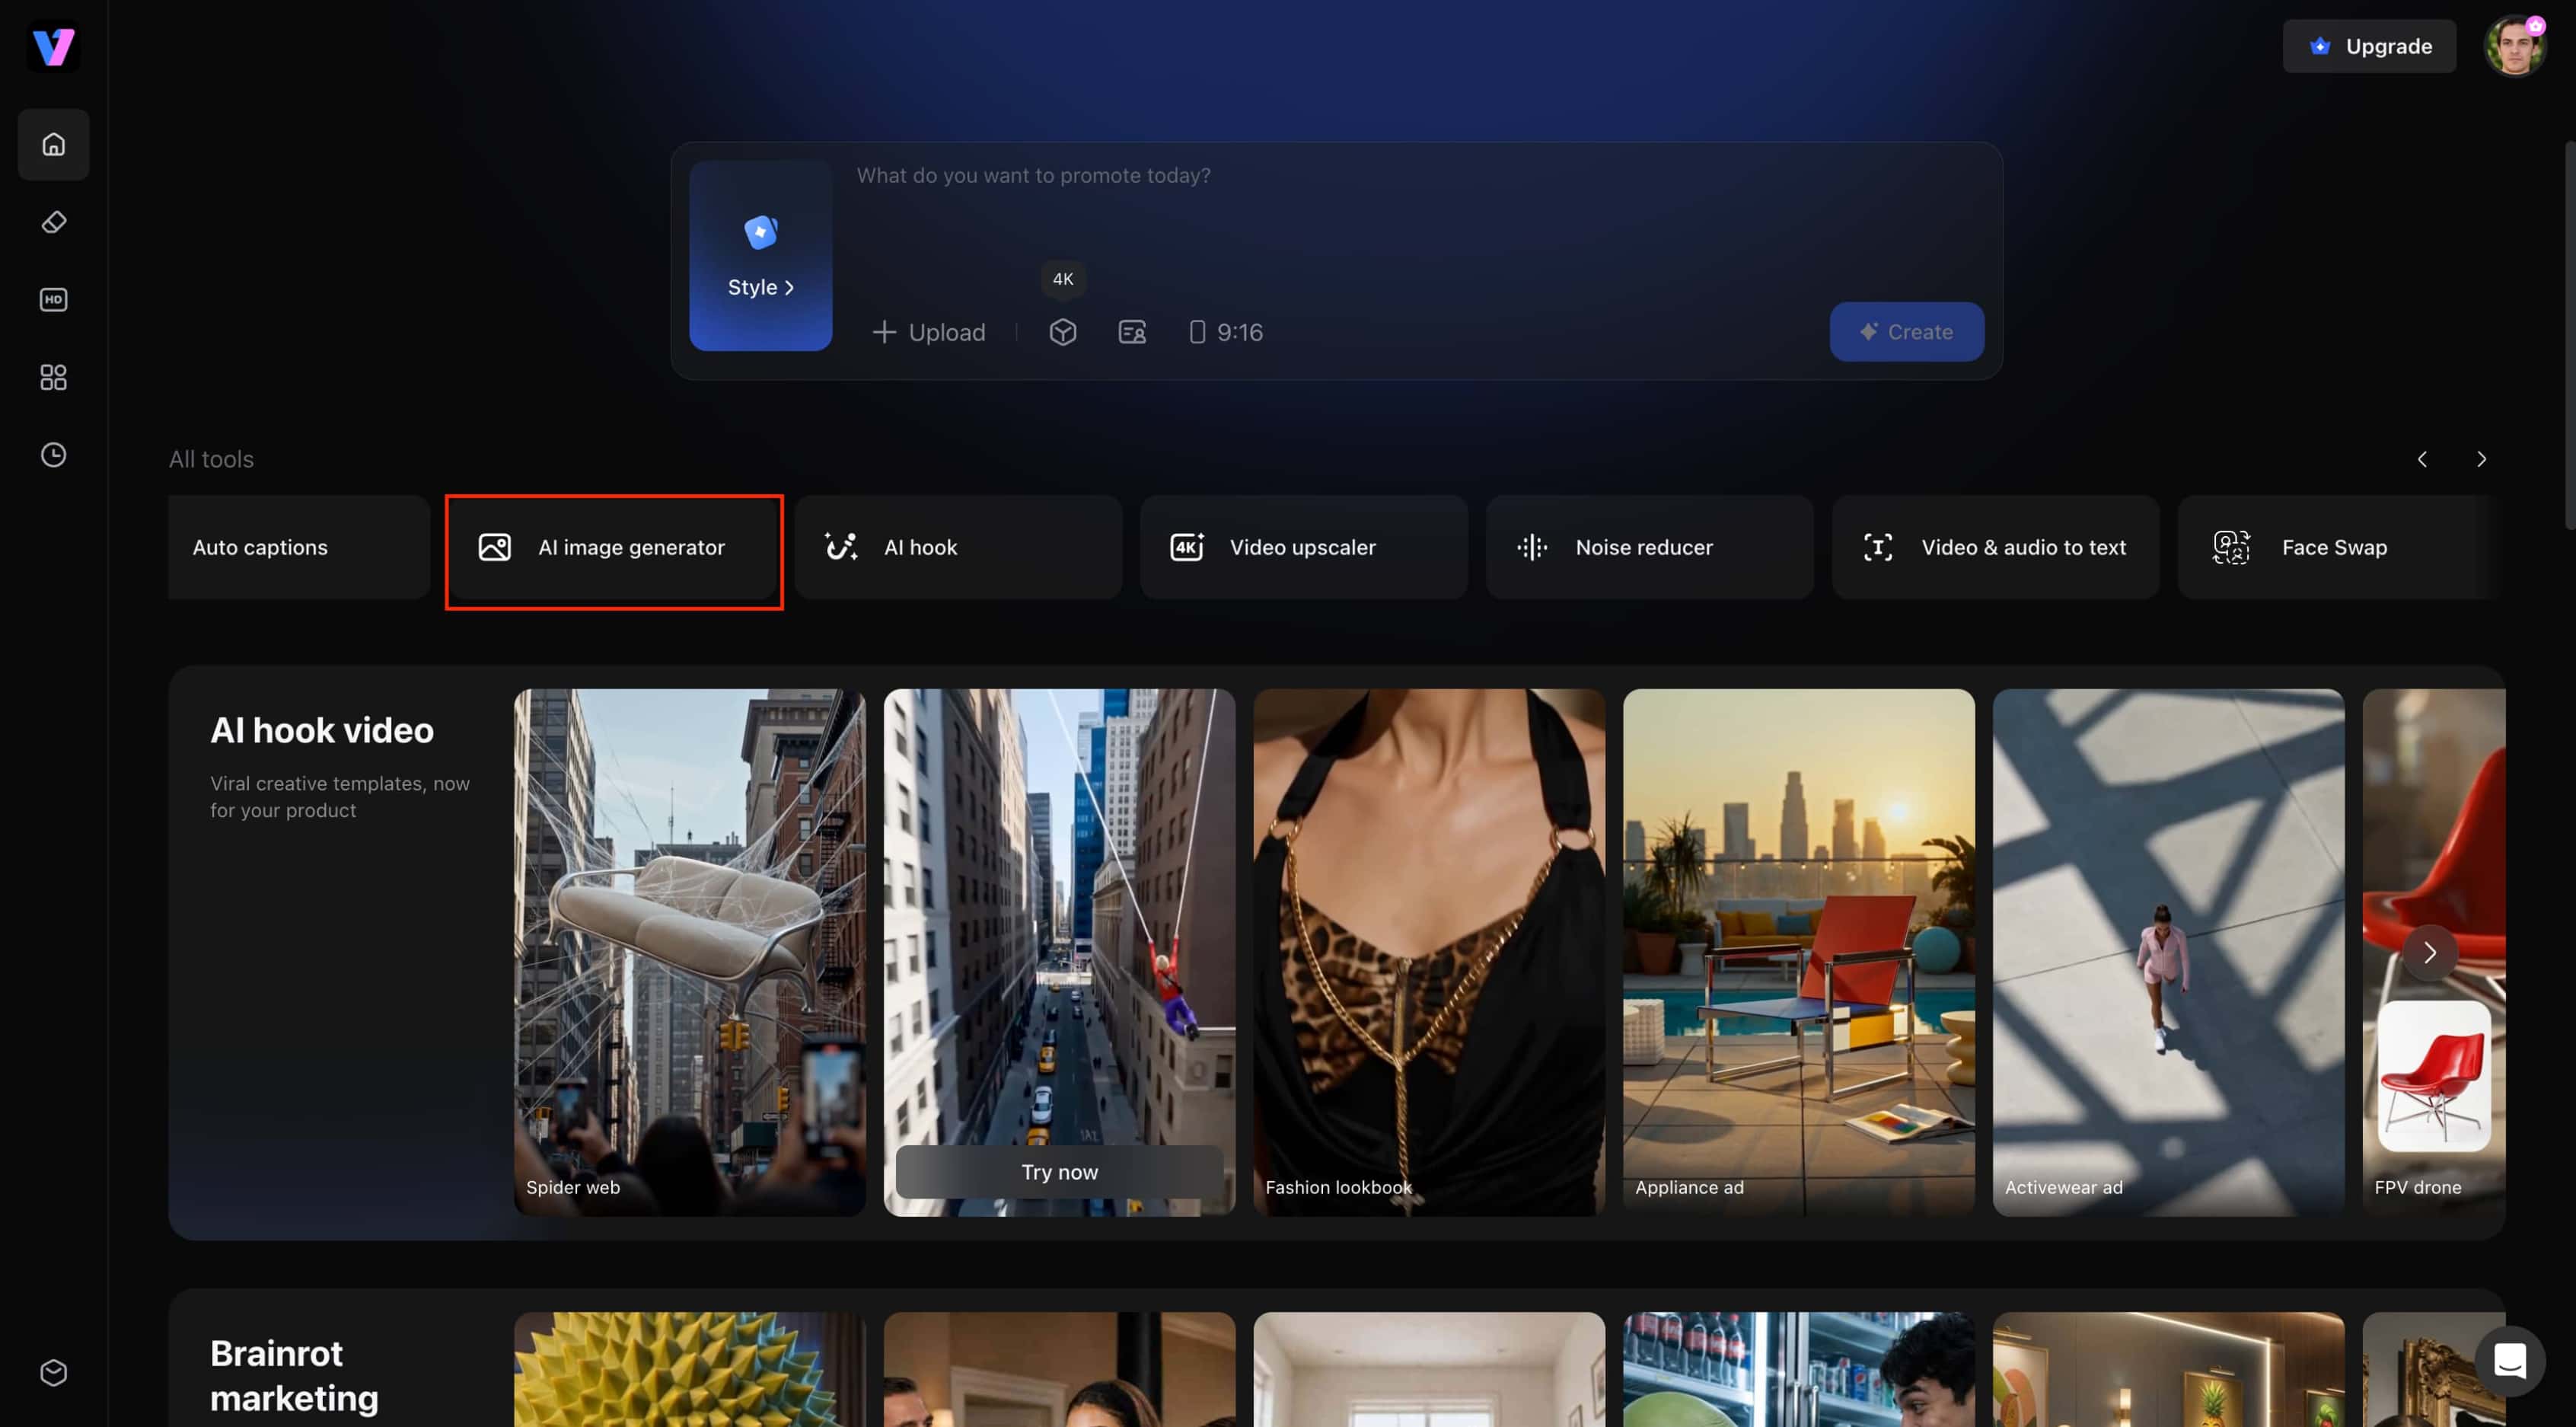This screenshot has height=1427, width=2576.
Task: Open the history clock icon in the sidebar
Action: 53,455
